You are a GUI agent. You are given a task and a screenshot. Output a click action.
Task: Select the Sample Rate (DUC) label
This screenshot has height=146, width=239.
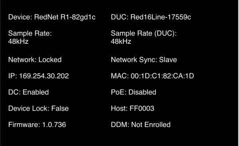click(143, 33)
